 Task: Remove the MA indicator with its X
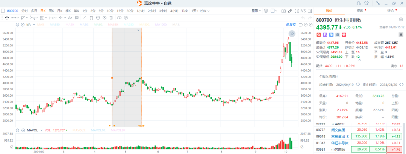point(23,25)
